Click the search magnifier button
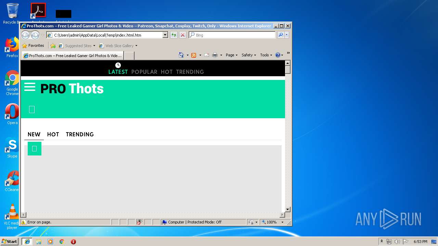The image size is (438, 246). [x=281, y=35]
